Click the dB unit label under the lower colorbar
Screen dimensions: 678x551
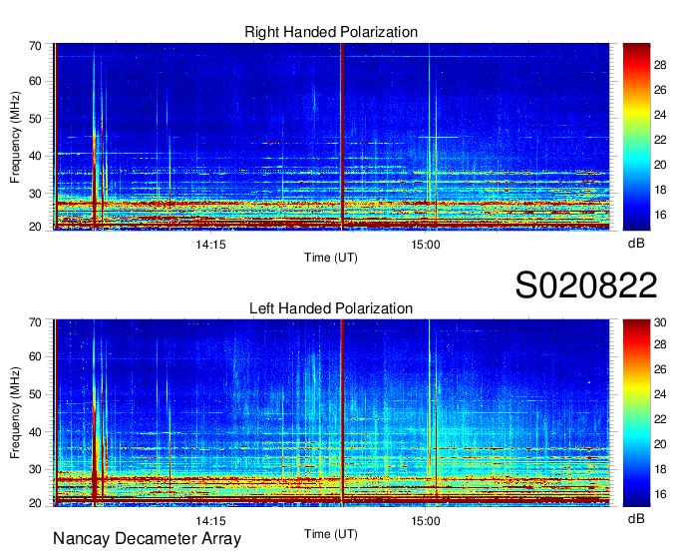click(636, 518)
